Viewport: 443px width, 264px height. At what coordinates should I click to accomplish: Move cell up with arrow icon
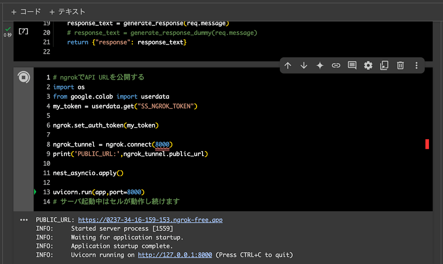[x=288, y=65]
